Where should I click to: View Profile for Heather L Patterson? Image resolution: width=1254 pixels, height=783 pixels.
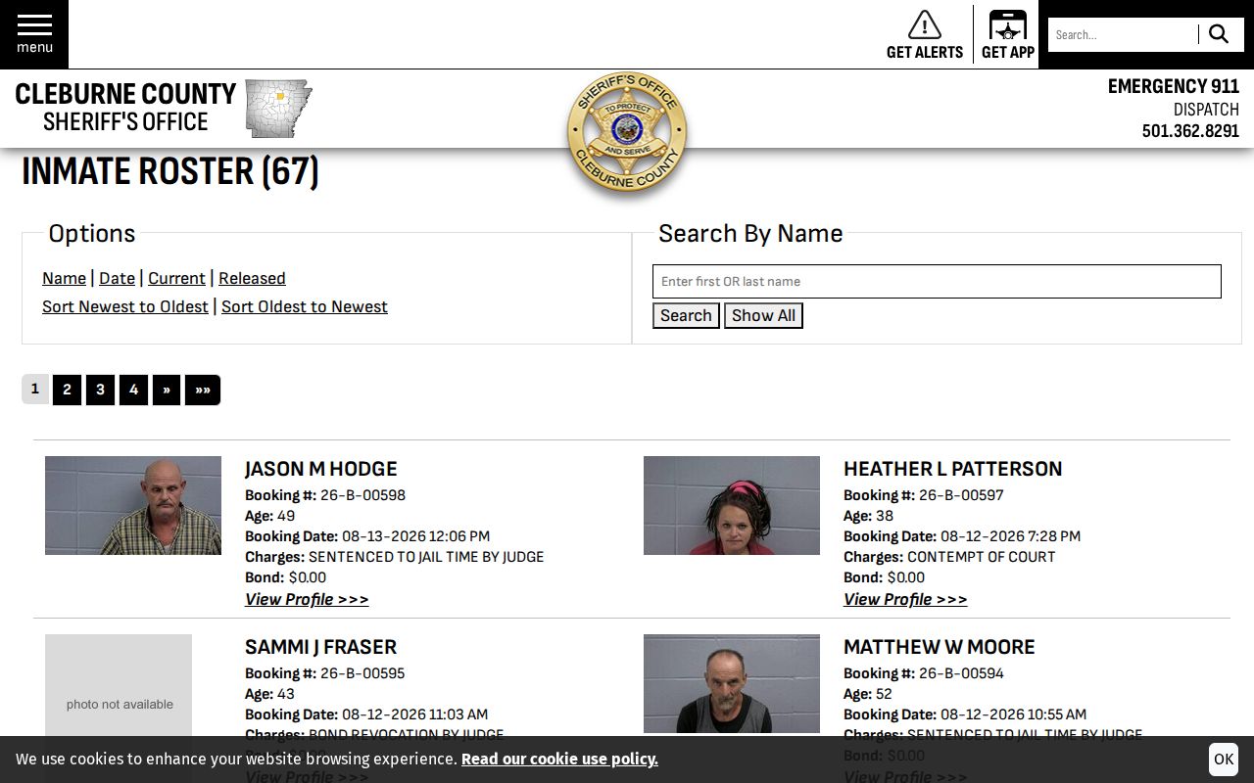pyautogui.click(x=905, y=599)
